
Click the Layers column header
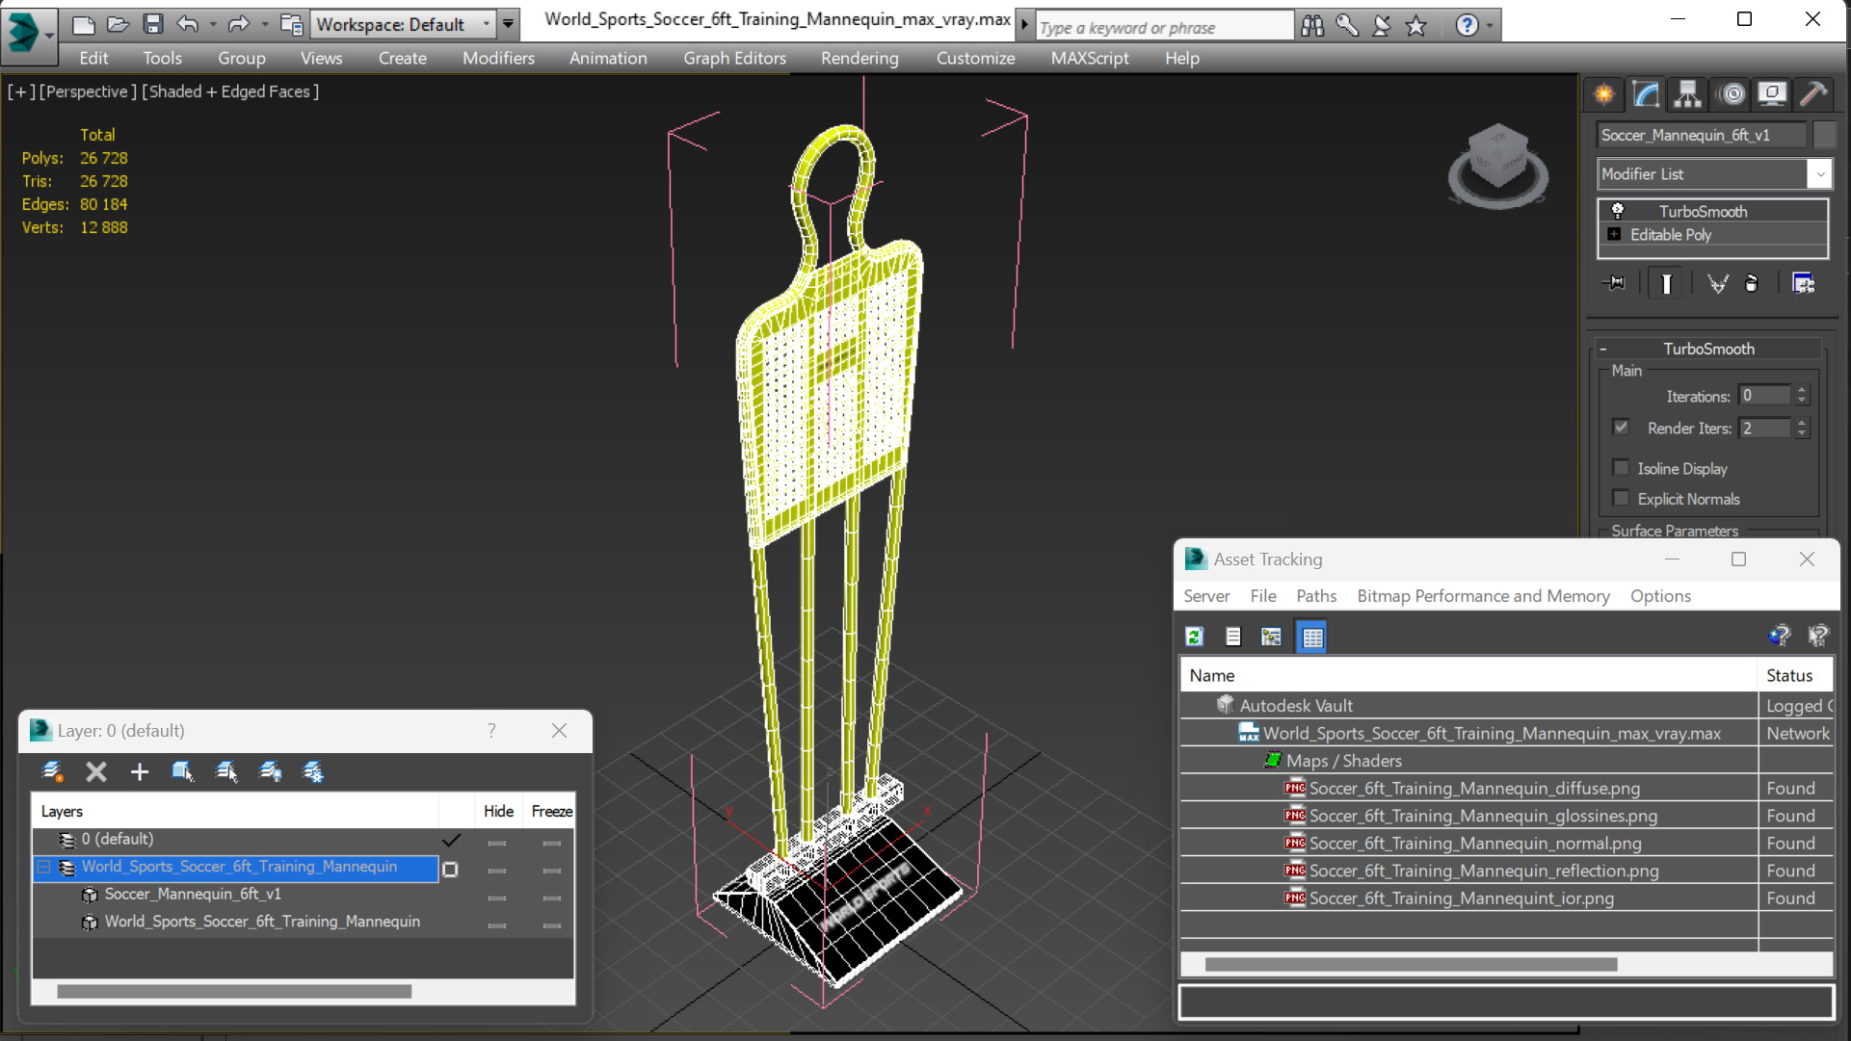pyautogui.click(x=235, y=811)
